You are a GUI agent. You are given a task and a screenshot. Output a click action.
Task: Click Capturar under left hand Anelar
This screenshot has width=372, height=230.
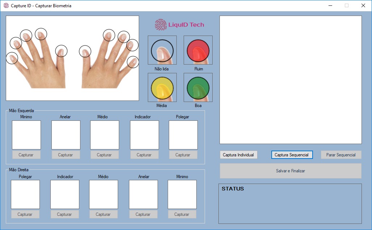pyautogui.click(x=66, y=155)
